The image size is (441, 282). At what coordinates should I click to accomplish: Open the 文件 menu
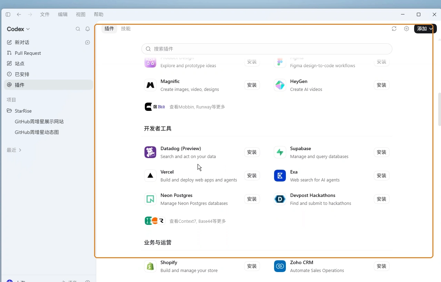(45, 14)
